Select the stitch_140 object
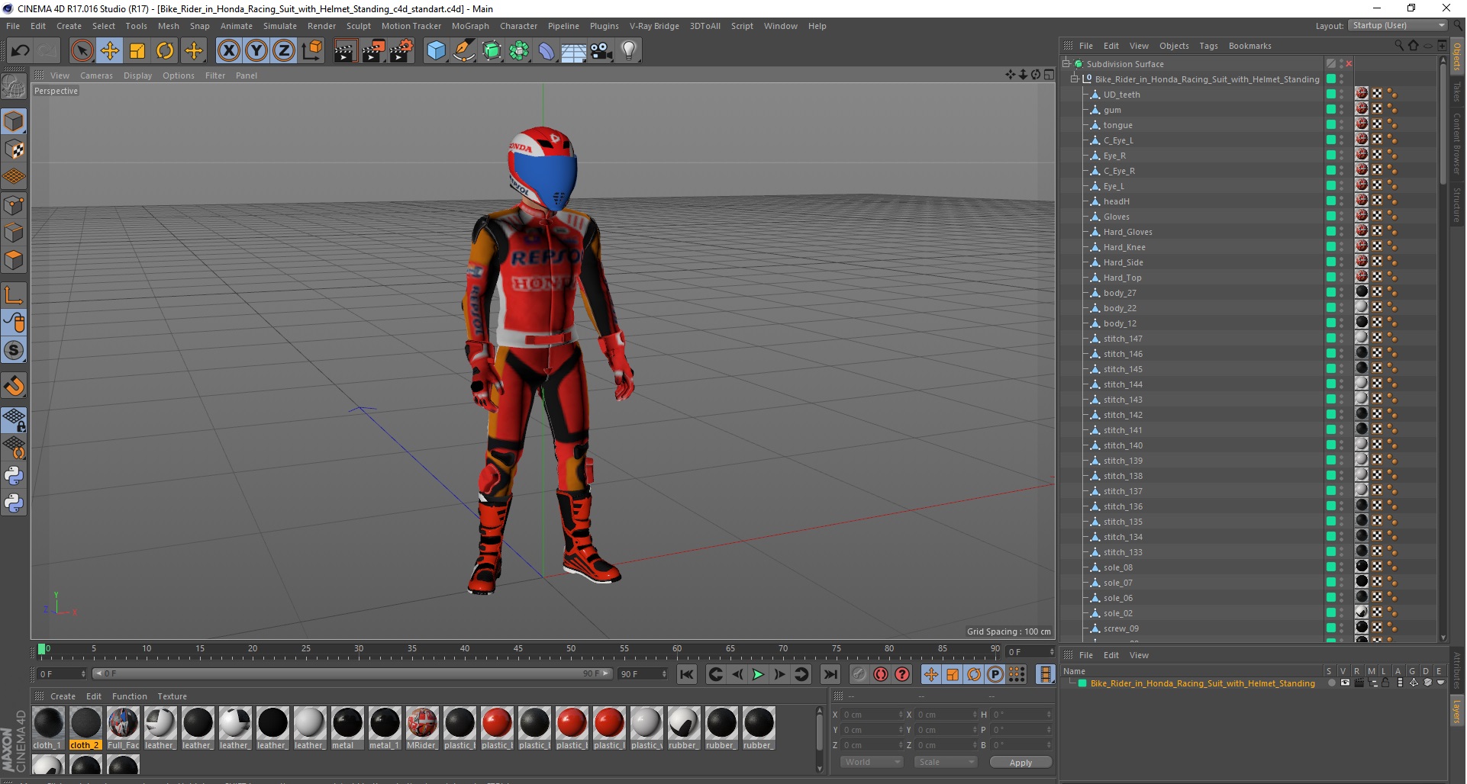This screenshot has height=784, width=1467. pos(1123,445)
